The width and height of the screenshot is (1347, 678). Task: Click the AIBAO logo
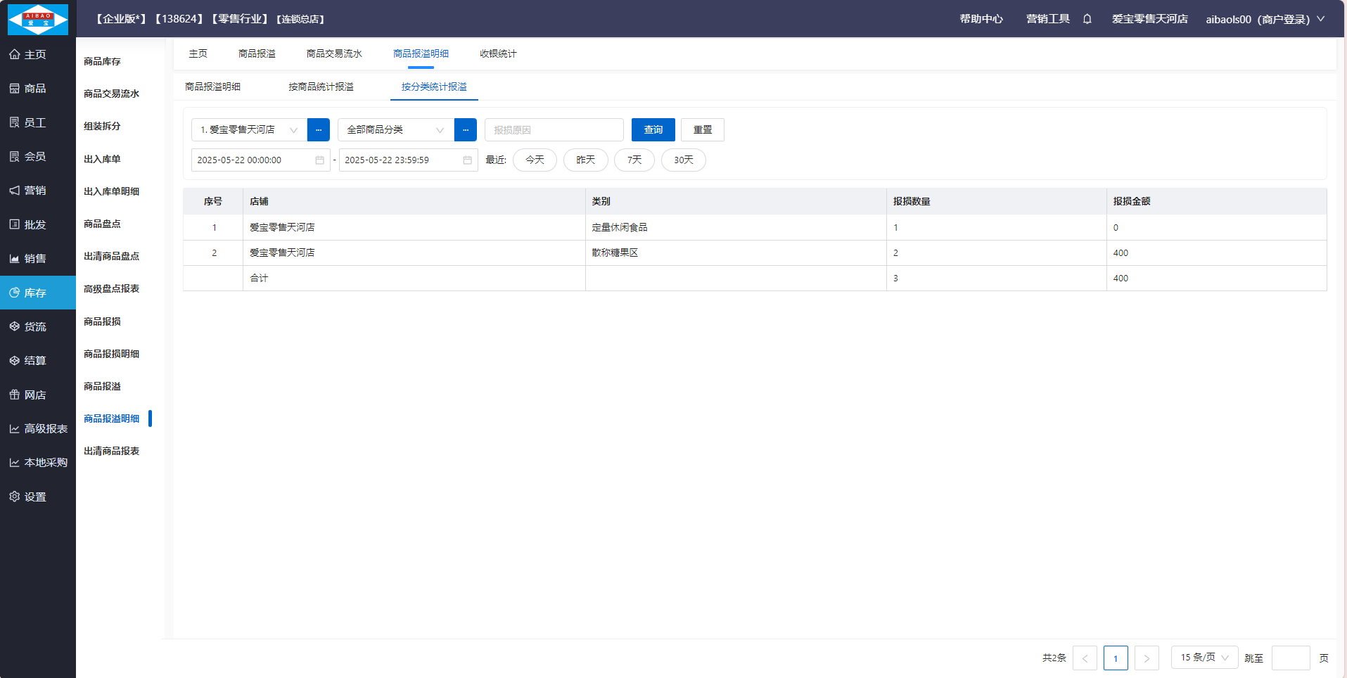click(x=38, y=19)
